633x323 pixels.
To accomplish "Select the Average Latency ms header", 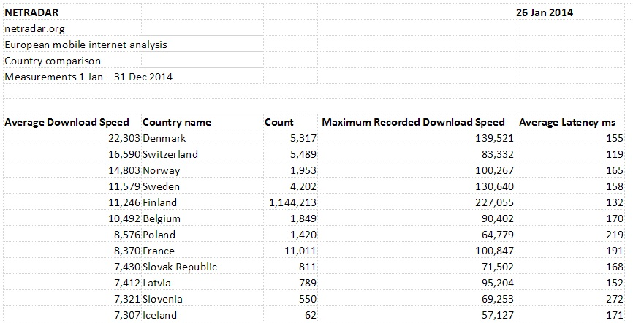I will point(566,122).
